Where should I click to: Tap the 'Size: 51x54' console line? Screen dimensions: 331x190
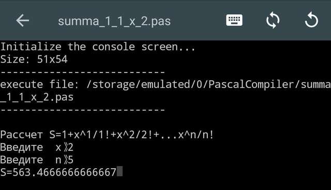(34, 59)
